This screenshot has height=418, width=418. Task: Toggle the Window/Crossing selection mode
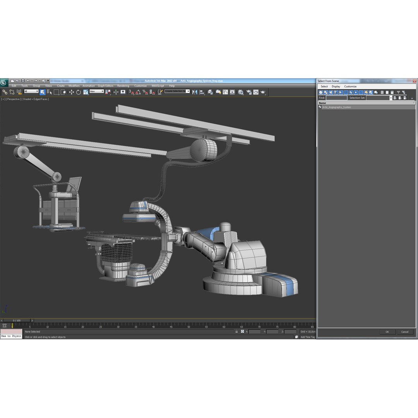pyautogui.click(x=63, y=92)
